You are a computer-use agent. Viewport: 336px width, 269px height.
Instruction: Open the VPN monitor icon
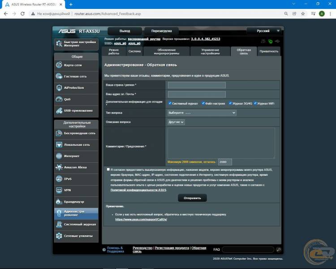59,190
